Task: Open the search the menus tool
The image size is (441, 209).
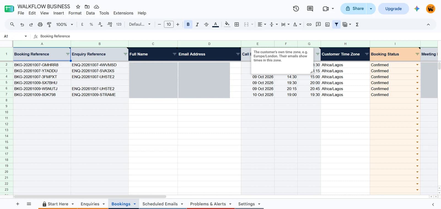Action: click(12, 24)
